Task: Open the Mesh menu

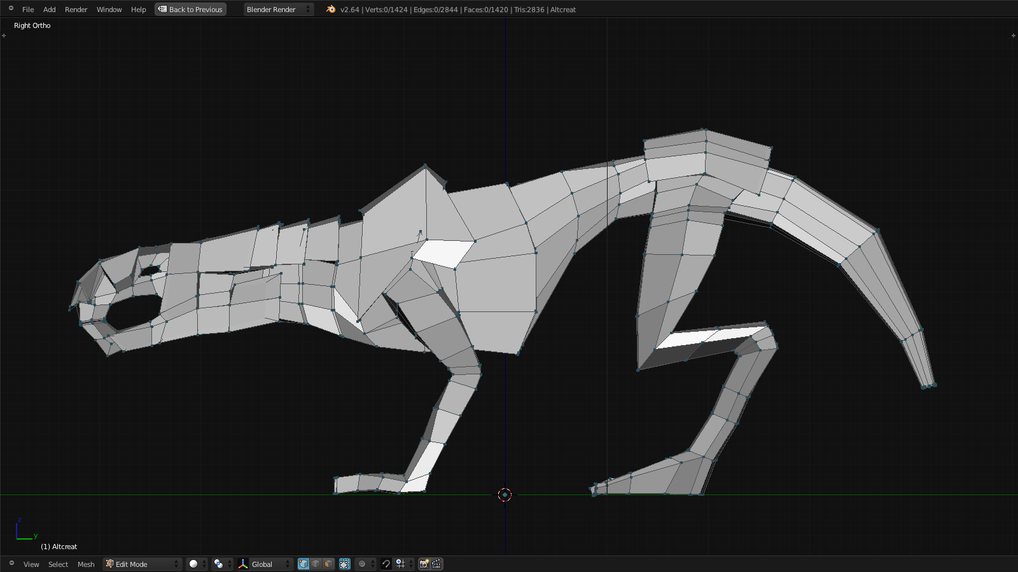Action: pyautogui.click(x=86, y=564)
